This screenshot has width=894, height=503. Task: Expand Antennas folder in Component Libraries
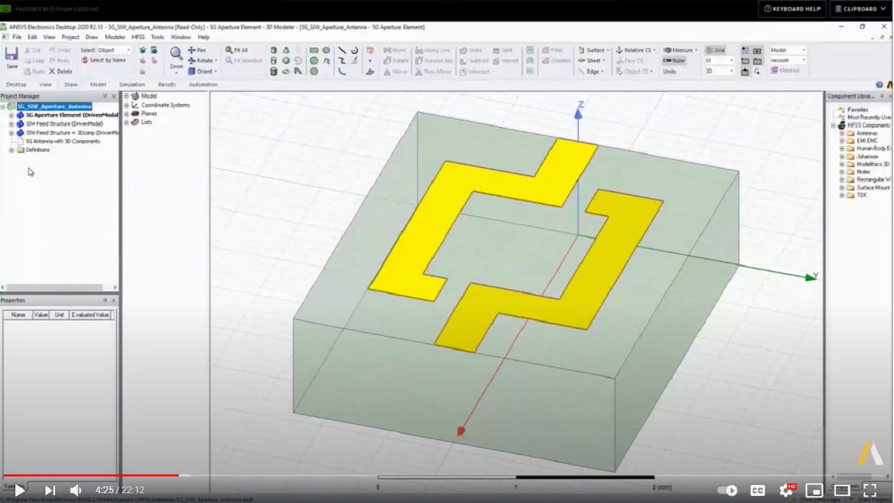pos(842,133)
